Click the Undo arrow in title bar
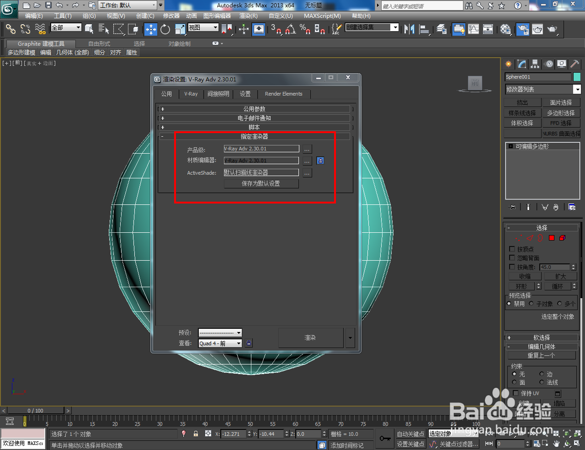Image resolution: width=585 pixels, height=450 pixels. (59, 5)
